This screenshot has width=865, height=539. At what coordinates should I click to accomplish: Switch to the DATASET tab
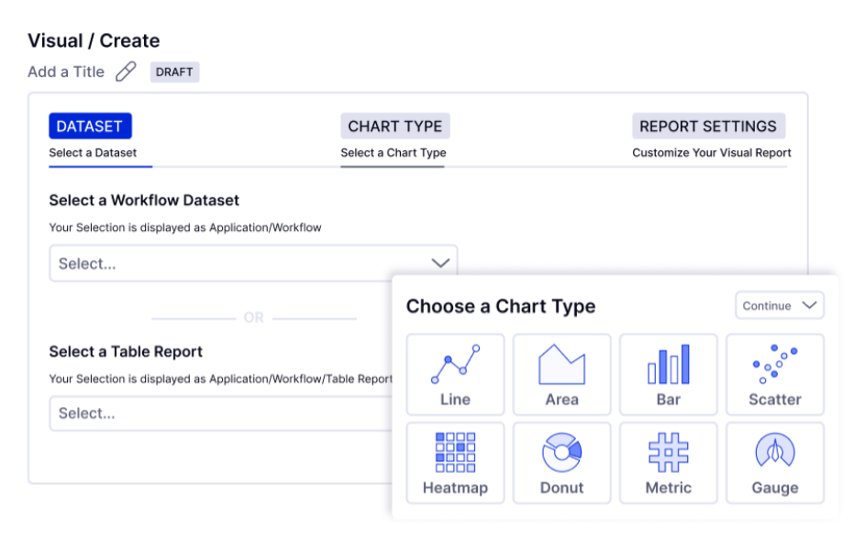click(x=90, y=126)
